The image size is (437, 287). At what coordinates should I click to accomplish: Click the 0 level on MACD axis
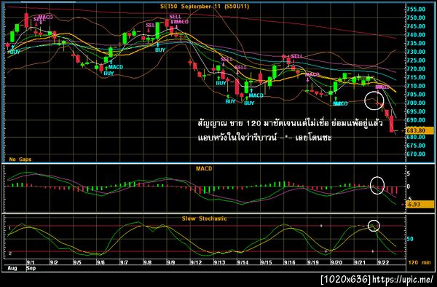click(x=409, y=186)
